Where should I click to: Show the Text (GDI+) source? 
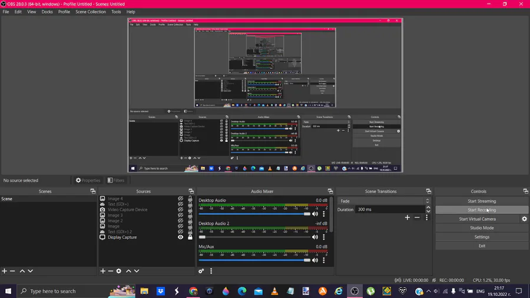pyautogui.click(x=181, y=204)
